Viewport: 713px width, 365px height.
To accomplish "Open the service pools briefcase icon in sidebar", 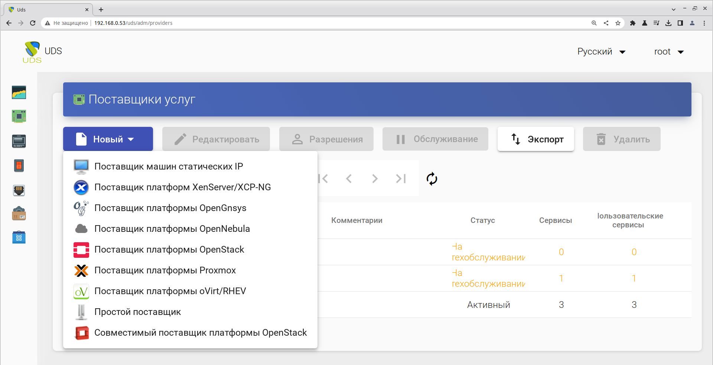I will [19, 214].
